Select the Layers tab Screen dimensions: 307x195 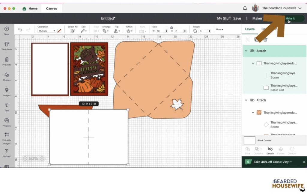(x=250, y=29)
